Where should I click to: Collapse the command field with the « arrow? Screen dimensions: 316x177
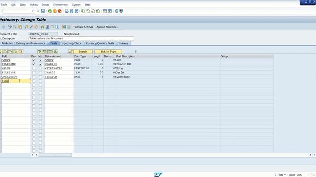(38, 11)
